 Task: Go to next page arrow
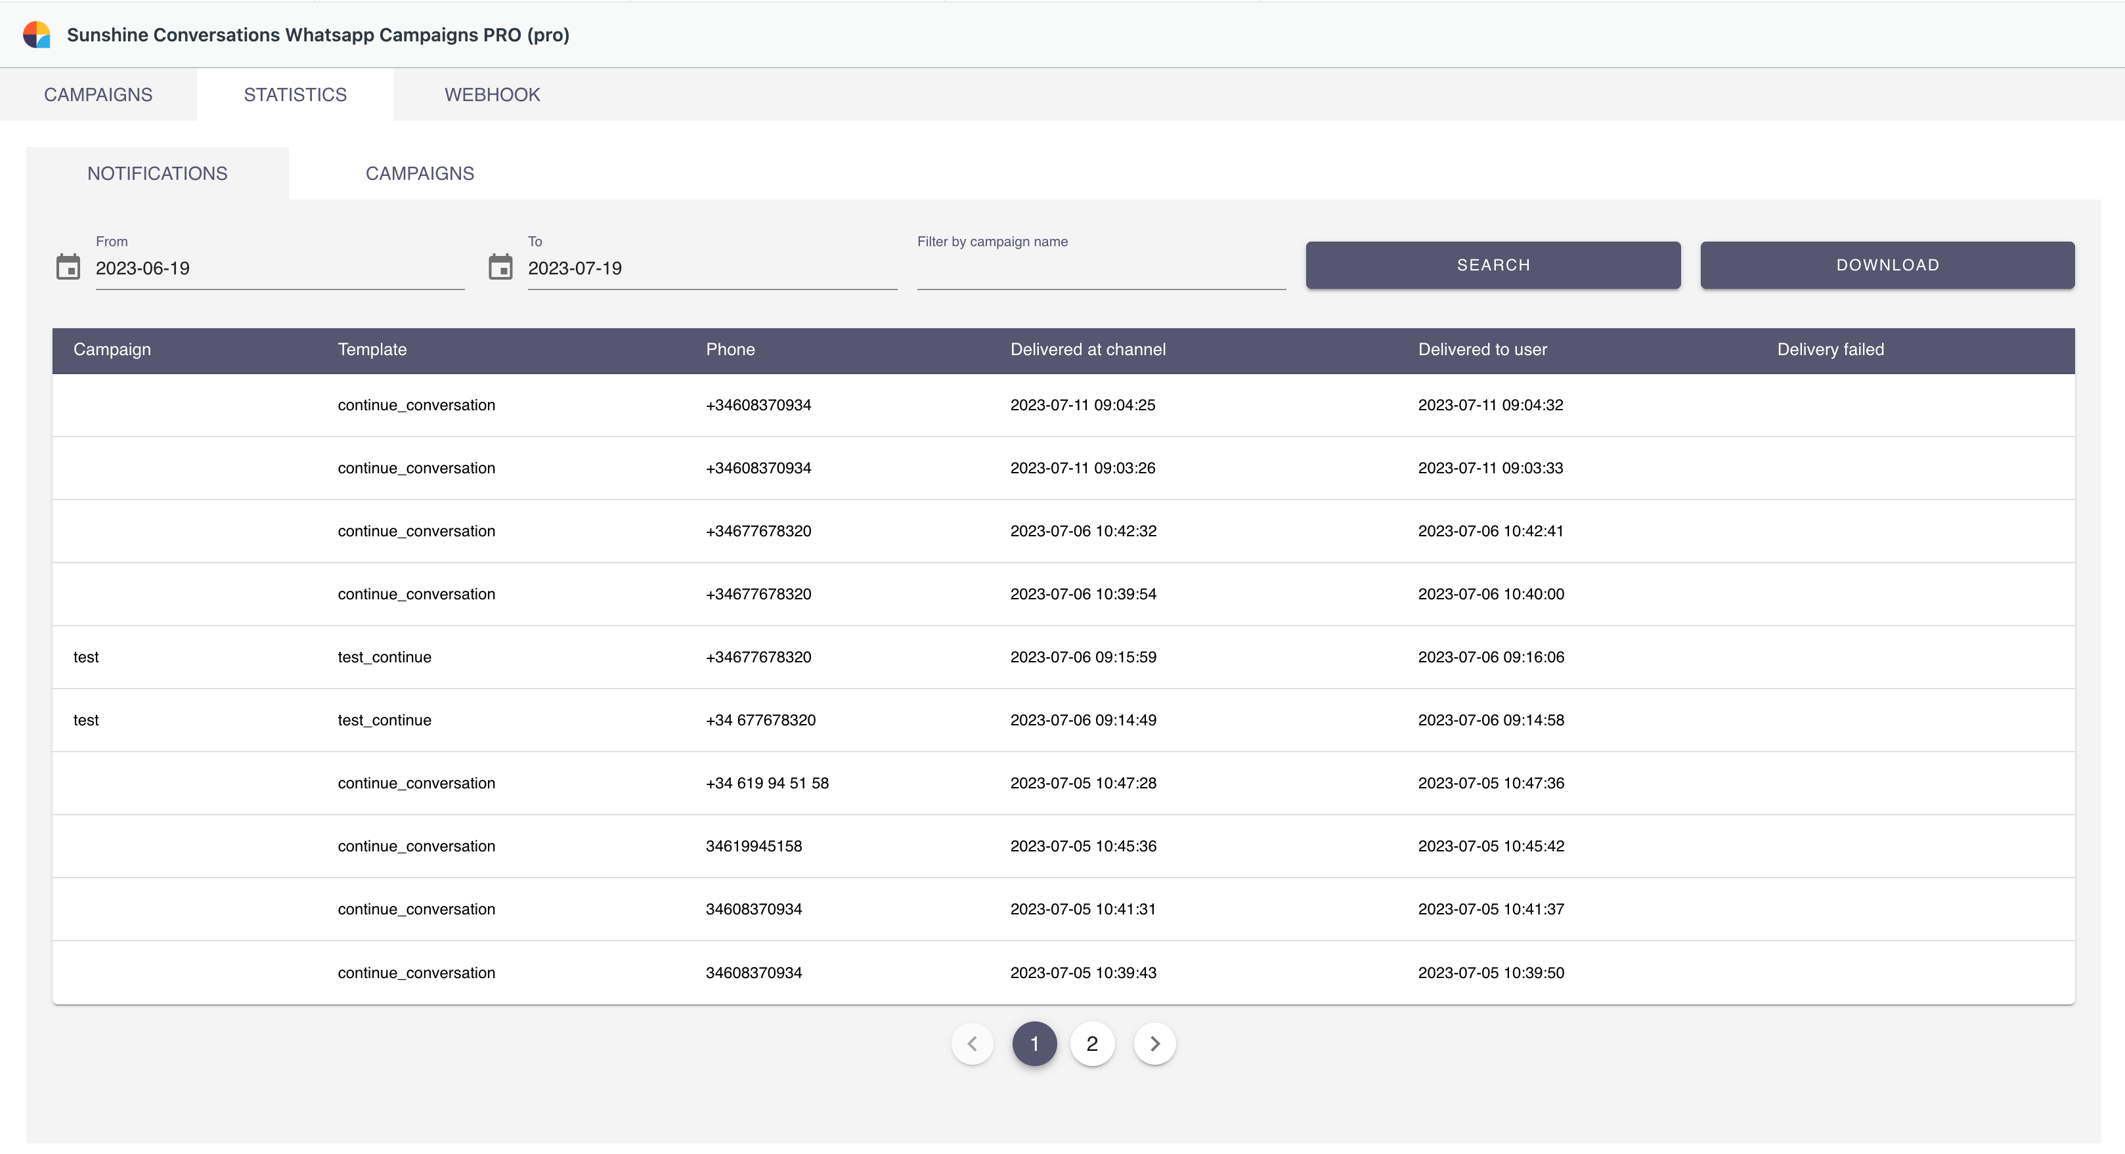(x=1154, y=1044)
